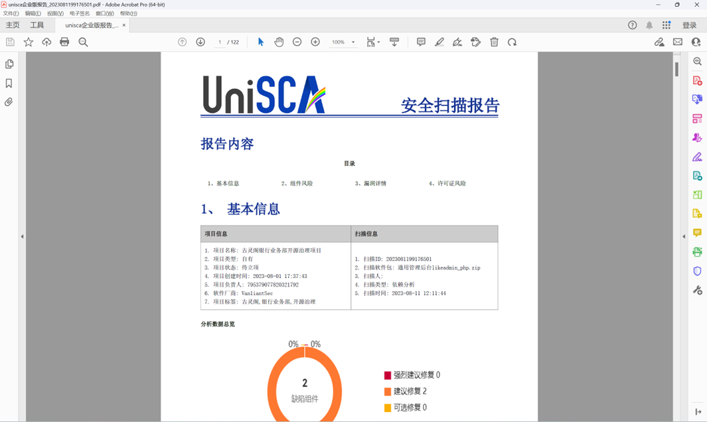Select the highlighter pen tool
Image resolution: width=707 pixels, height=422 pixels.
[x=439, y=42]
